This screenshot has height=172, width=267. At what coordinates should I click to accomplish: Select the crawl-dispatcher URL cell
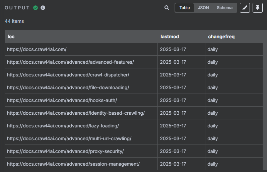[x=81, y=75]
